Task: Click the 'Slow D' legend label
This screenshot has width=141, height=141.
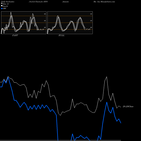Action: pyautogui.click(x=6, y=4)
